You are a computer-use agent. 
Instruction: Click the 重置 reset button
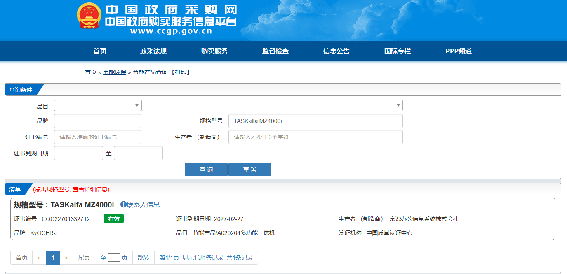(249, 170)
